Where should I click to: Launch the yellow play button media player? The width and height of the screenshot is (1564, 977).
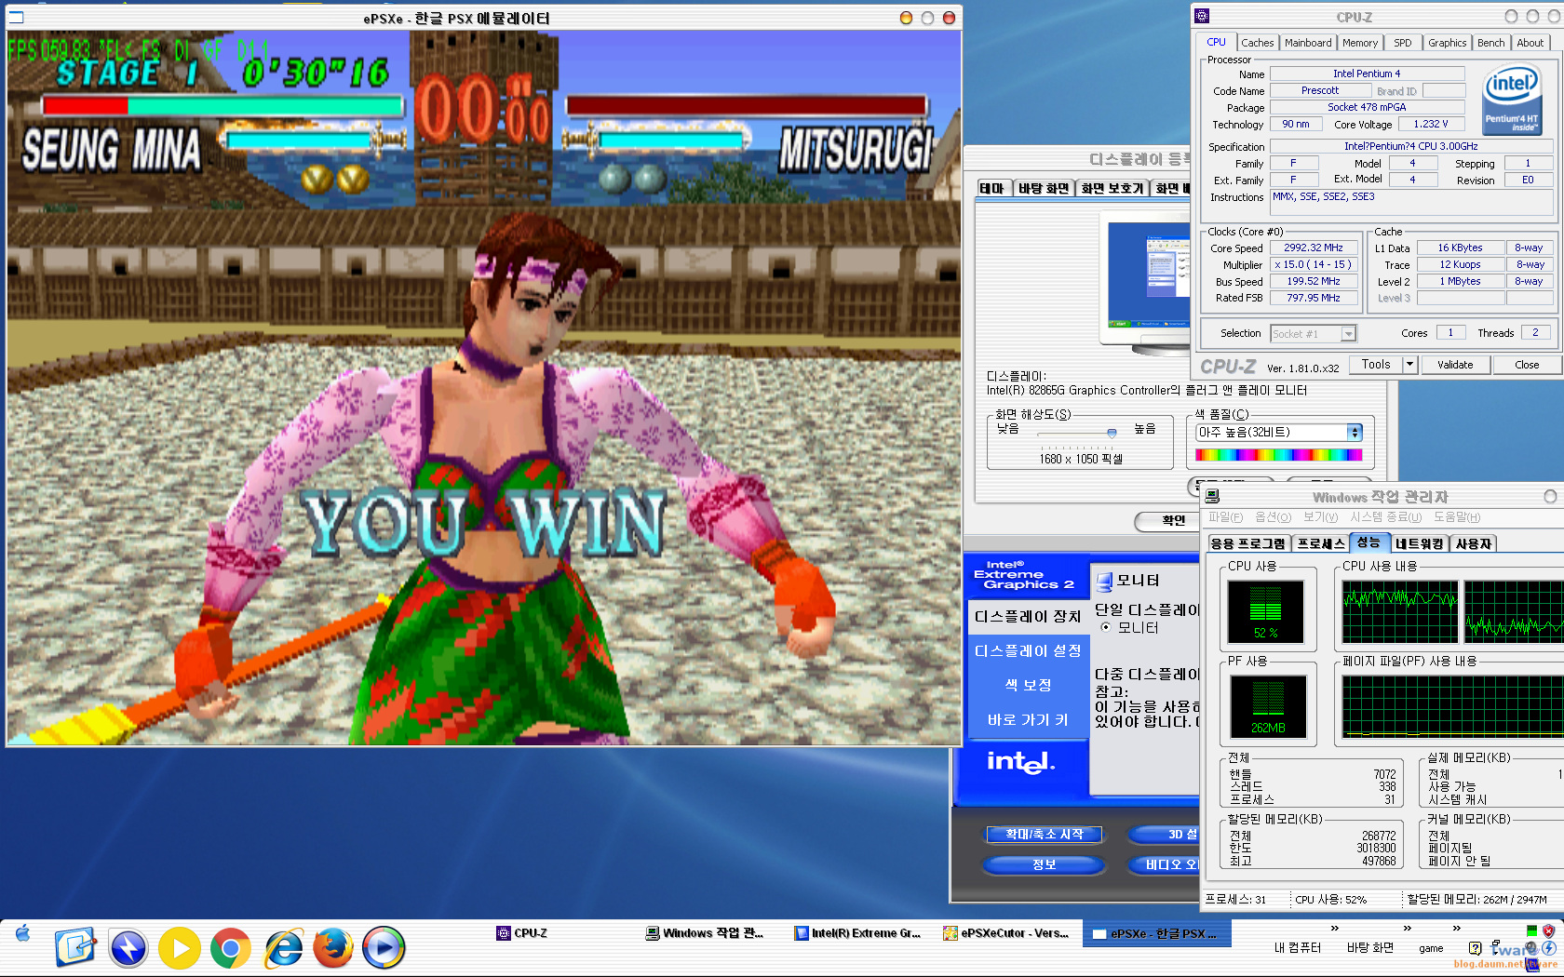coord(180,948)
